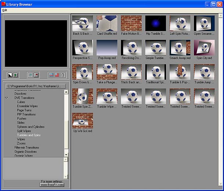The image size is (224, 191).
Task: Click the icon with red square in middle group
Action: (36, 75)
